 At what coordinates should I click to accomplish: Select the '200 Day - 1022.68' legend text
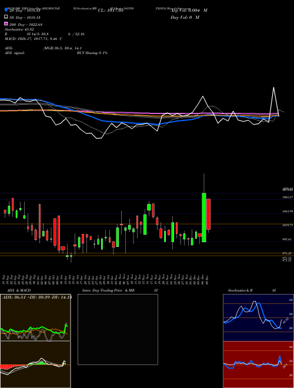26,25
